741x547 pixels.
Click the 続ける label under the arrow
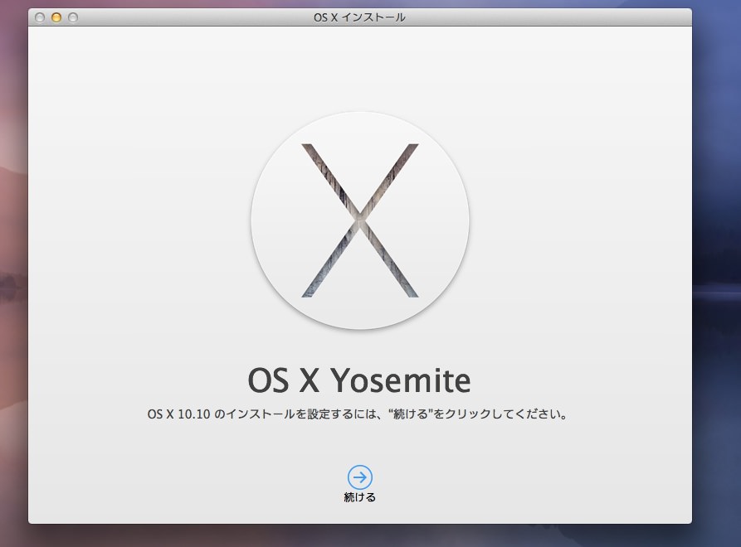359,497
